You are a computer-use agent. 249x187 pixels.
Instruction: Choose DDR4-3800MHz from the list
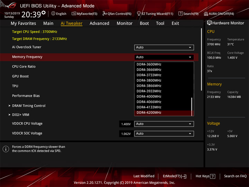pyautogui.click(x=163, y=80)
